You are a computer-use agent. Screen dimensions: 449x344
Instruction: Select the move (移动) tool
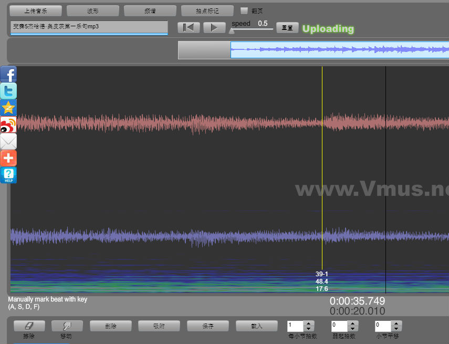(x=66, y=326)
